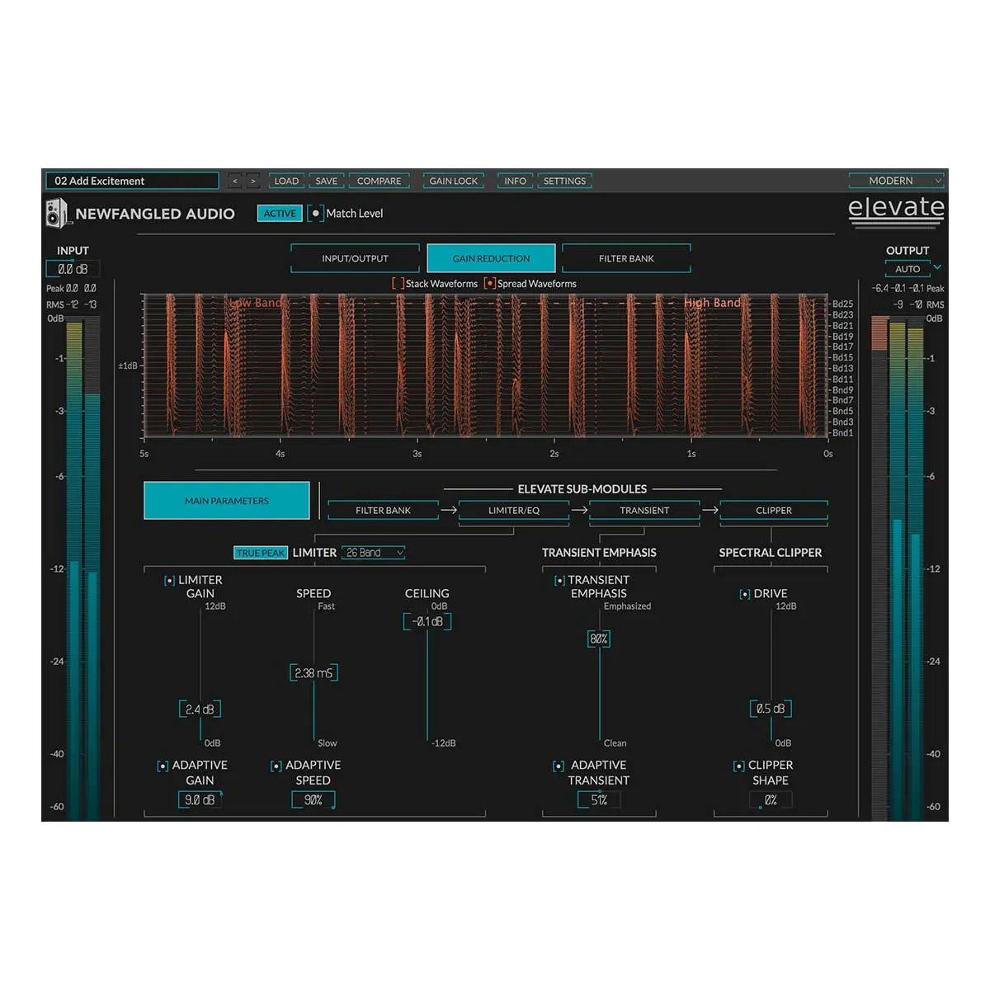Set the Transient Emphasis 80% slider
This screenshot has height=990, width=990.
point(598,639)
